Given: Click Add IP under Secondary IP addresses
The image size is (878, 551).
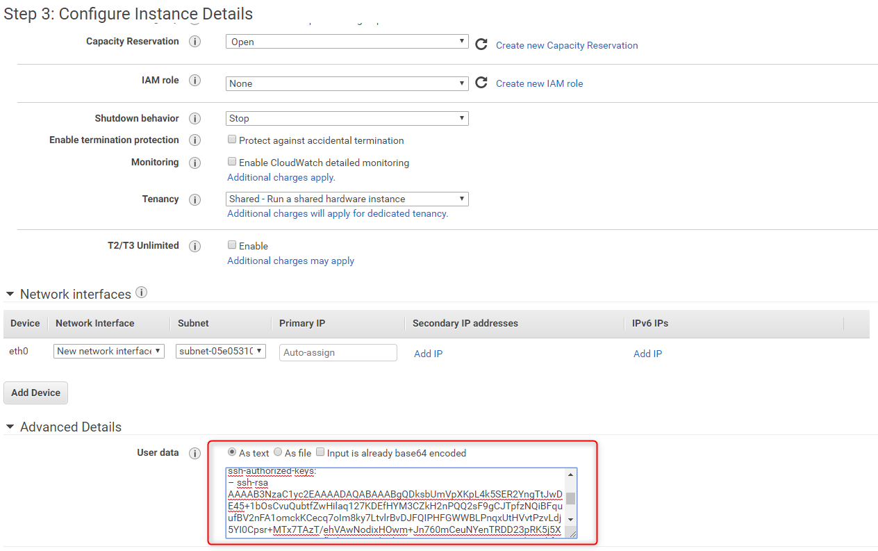Looking at the screenshot, I should [x=428, y=354].
